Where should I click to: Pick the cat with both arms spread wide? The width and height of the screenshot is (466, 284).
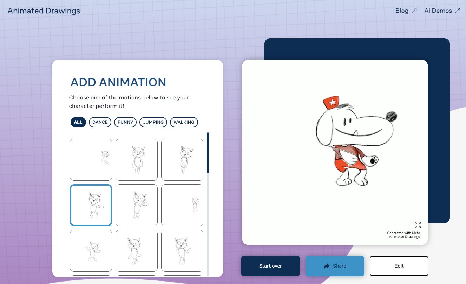tap(91, 251)
